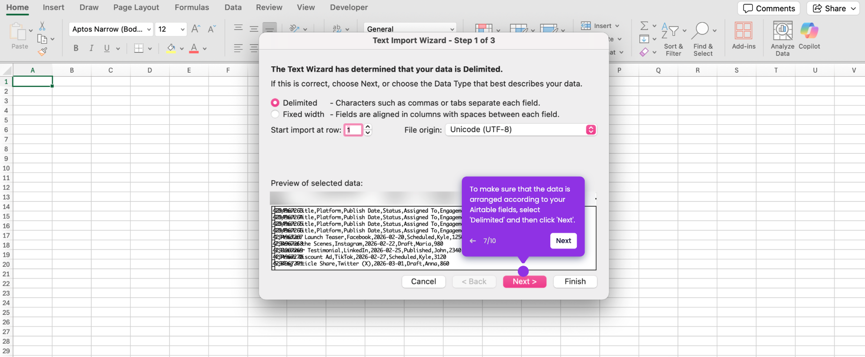
Task: Click the Clear eraser icon
Action: click(644, 52)
